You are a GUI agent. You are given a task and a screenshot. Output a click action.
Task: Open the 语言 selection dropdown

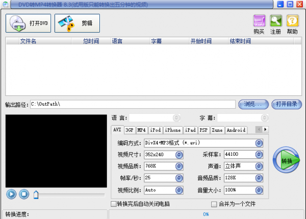click(176, 118)
